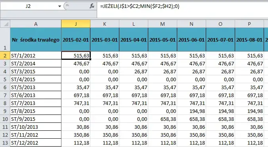
Task: Click 194,98 in column N
Action: click(x=191, y=111)
